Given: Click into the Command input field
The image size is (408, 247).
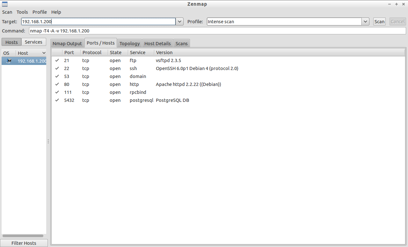Looking at the screenshot, I should coord(217,31).
